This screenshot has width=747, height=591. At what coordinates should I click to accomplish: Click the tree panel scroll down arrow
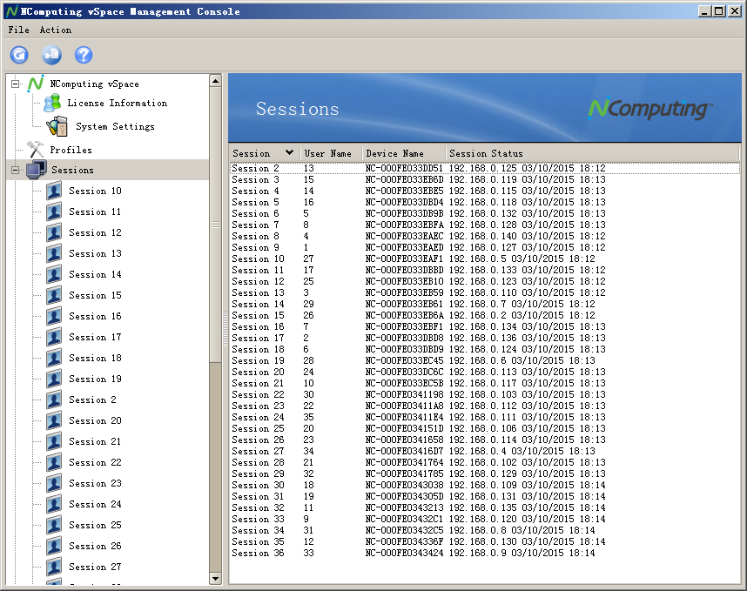pos(216,578)
